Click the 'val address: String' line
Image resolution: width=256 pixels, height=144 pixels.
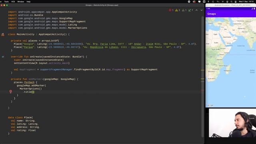pos(25,127)
